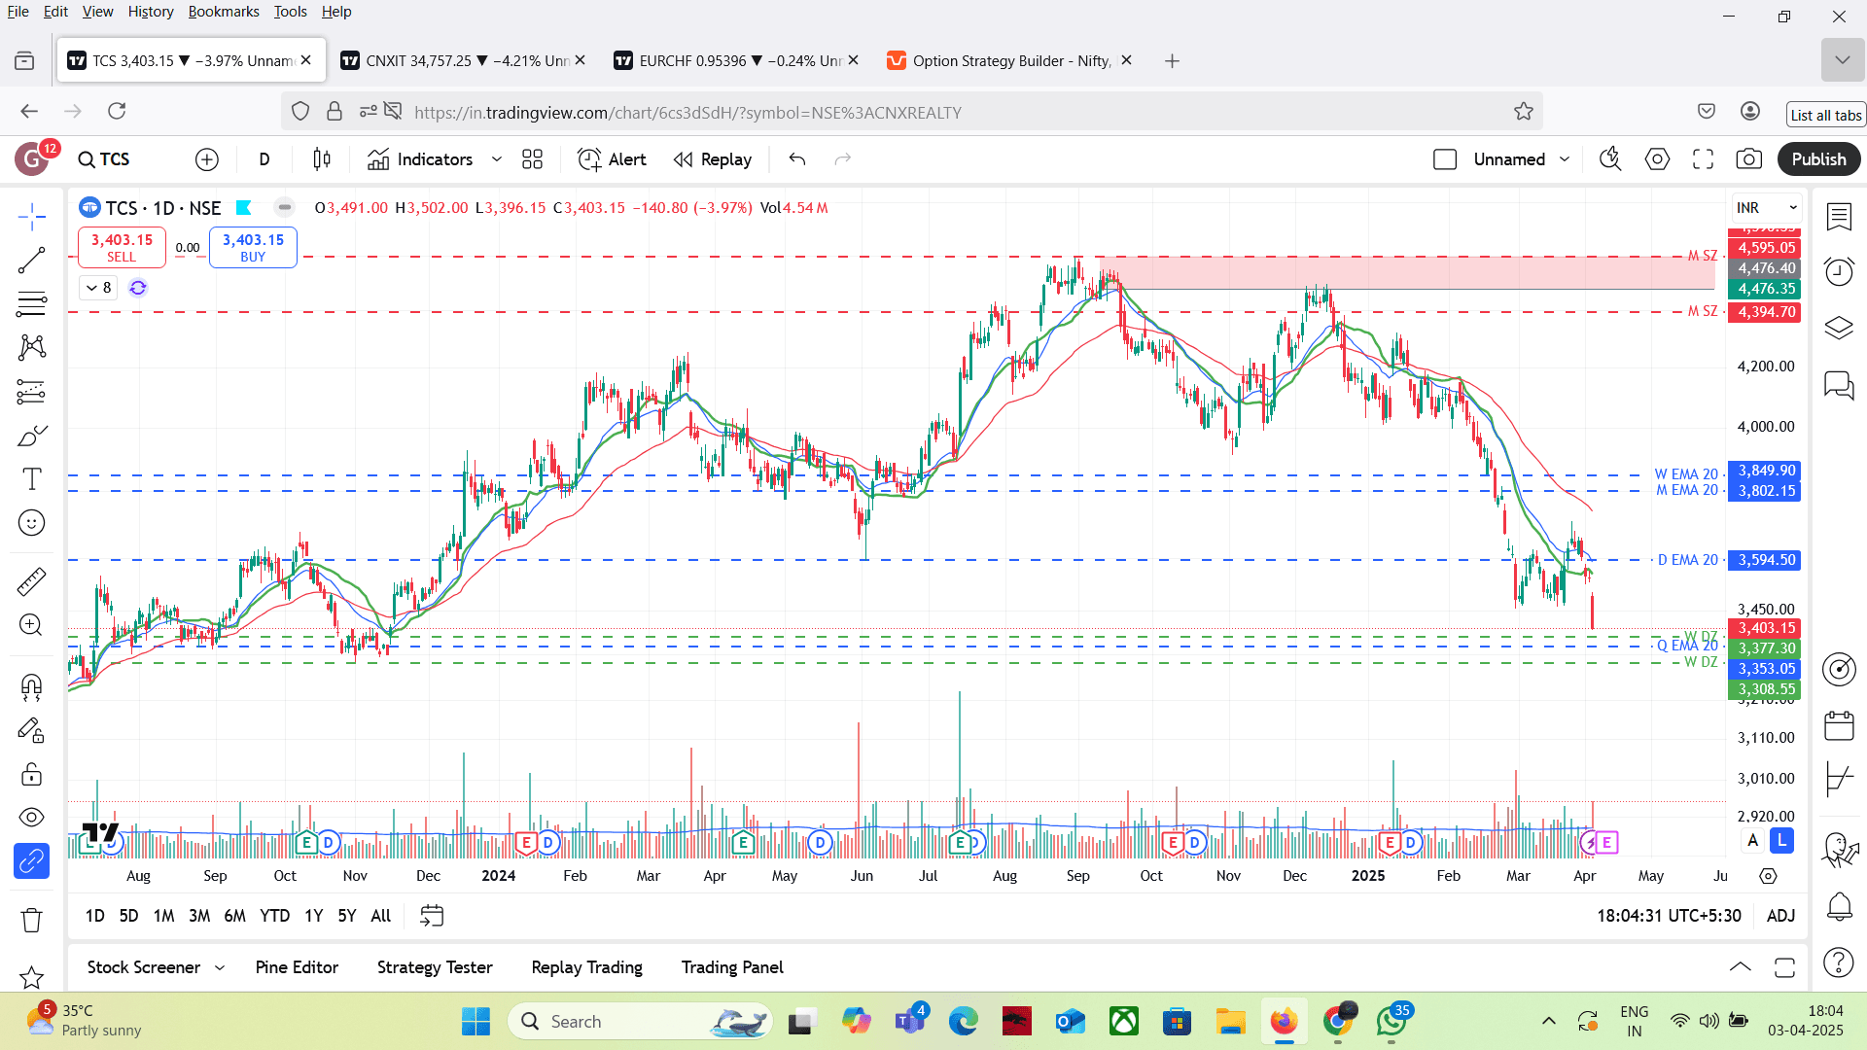The height and width of the screenshot is (1050, 1867).
Task: Click the go to date calendar icon
Action: [432, 916]
